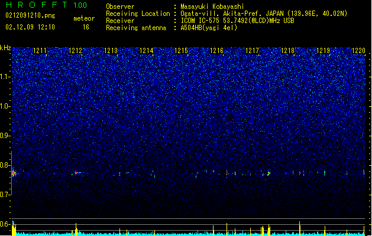Screen dimensions: 372x236
Task: Click the date 02.12.09 12:10
Action: click(x=30, y=27)
